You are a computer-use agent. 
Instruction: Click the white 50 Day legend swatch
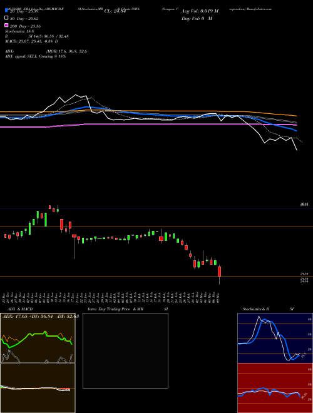click(x=6, y=18)
